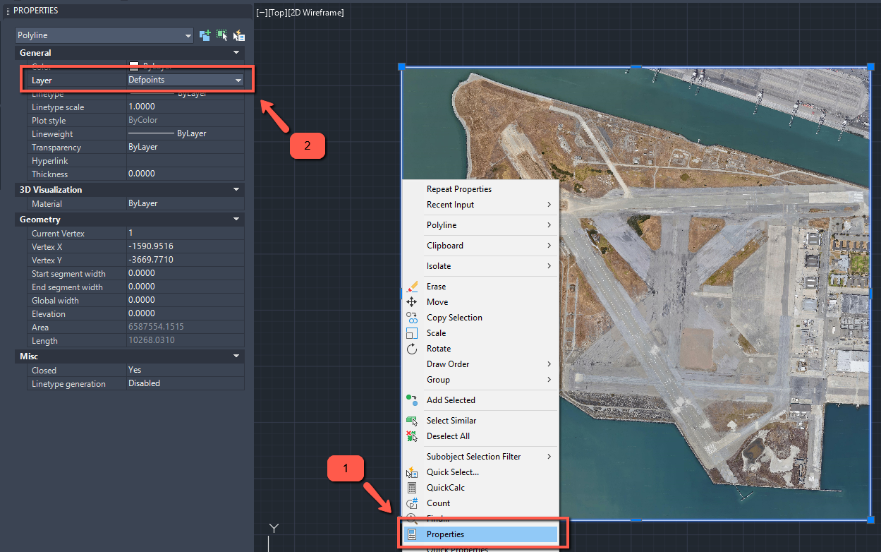Click the Quick Select icon in context menu
The height and width of the screenshot is (552, 881).
(413, 472)
